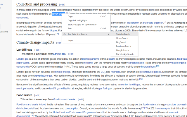This screenshot has height=117, width=187.
Task: Follow the paper waste link
Action: (23, 63)
